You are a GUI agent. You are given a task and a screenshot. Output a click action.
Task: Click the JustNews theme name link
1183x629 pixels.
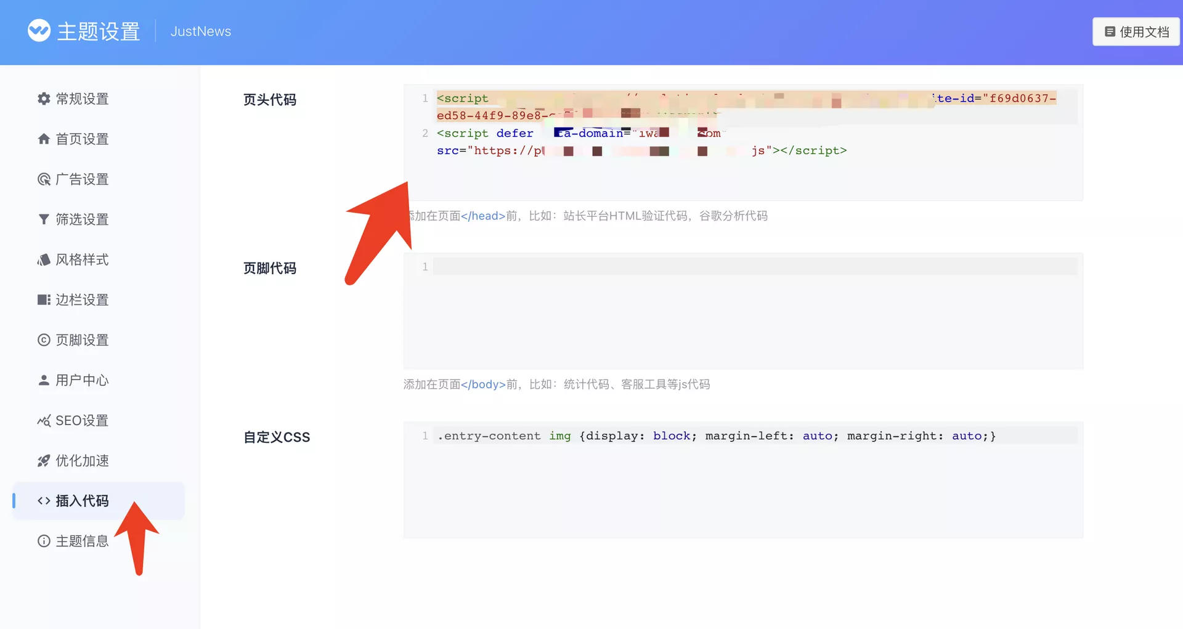[x=200, y=31]
